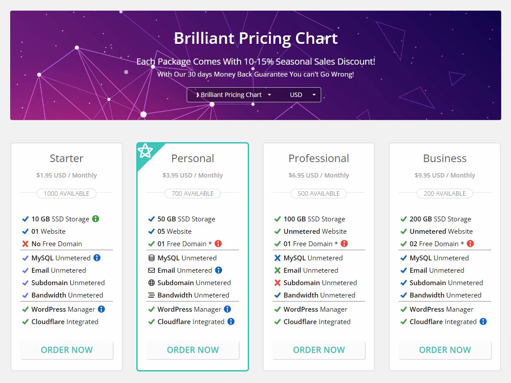The image size is (511, 383).
Task: Click info icon next to Starter MySQL Unmetered
Action: click(97, 258)
